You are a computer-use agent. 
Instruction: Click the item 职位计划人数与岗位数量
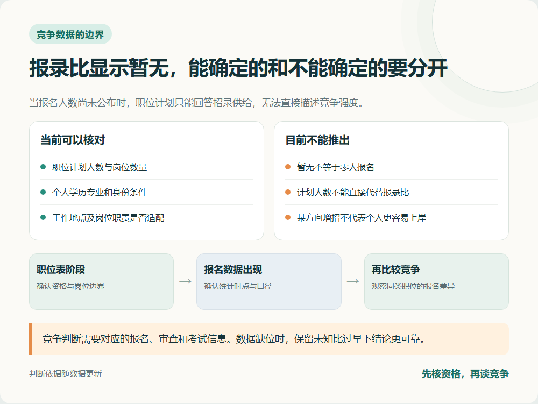(100, 167)
